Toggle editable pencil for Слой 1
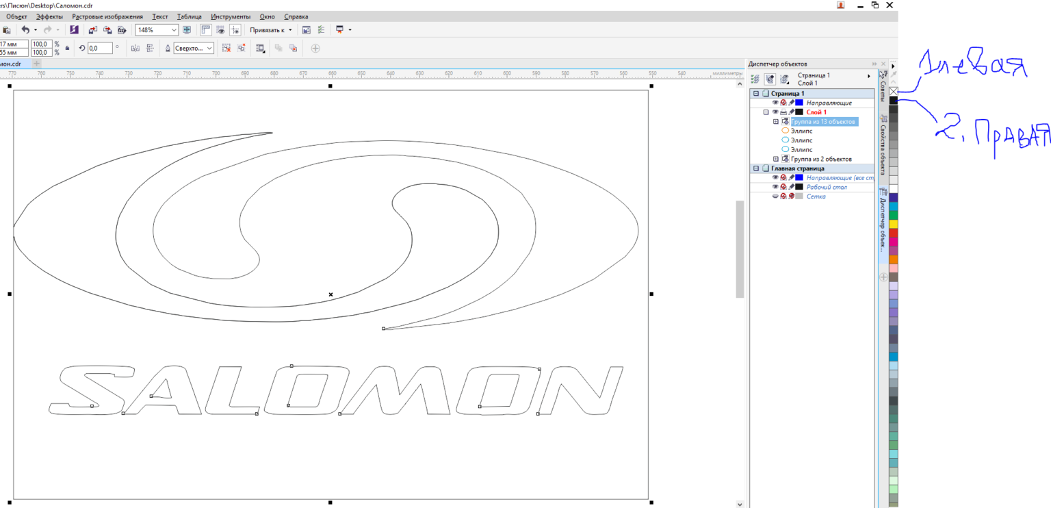This screenshot has width=1051, height=508. 791,112
